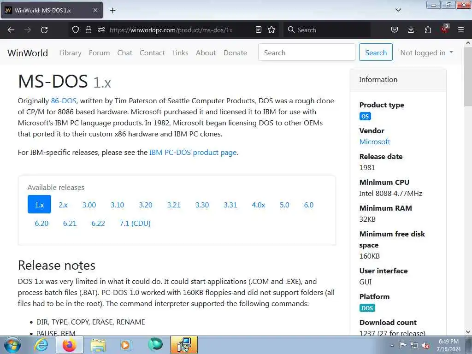
Task: Toggle reader view icon
Action: [x=258, y=29]
